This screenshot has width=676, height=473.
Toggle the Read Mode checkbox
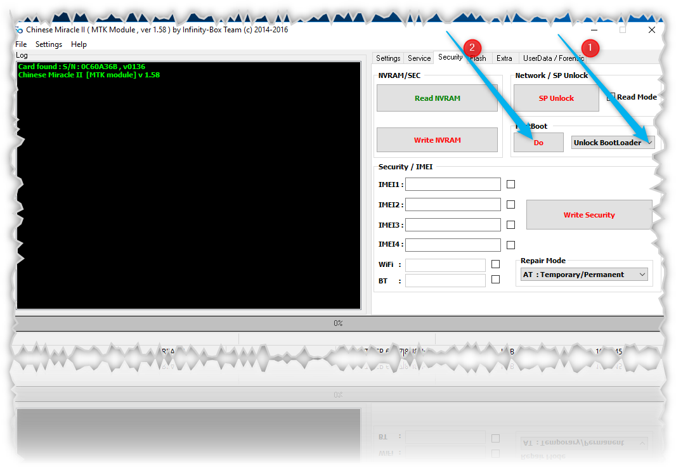611,97
